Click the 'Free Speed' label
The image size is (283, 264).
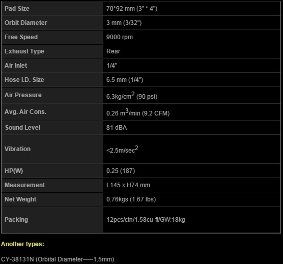pos(21,37)
